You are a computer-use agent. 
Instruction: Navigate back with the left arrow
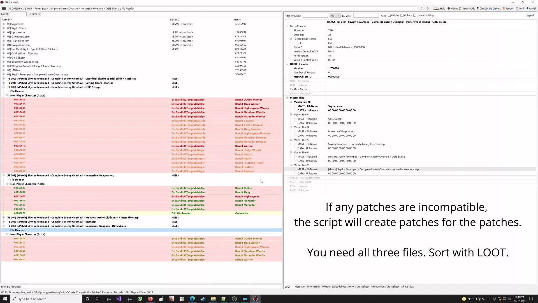click(x=421, y=8)
